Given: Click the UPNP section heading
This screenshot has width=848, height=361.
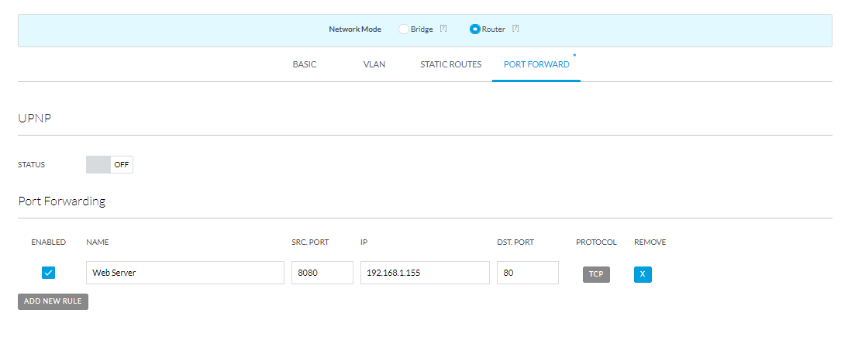Looking at the screenshot, I should 34,117.
